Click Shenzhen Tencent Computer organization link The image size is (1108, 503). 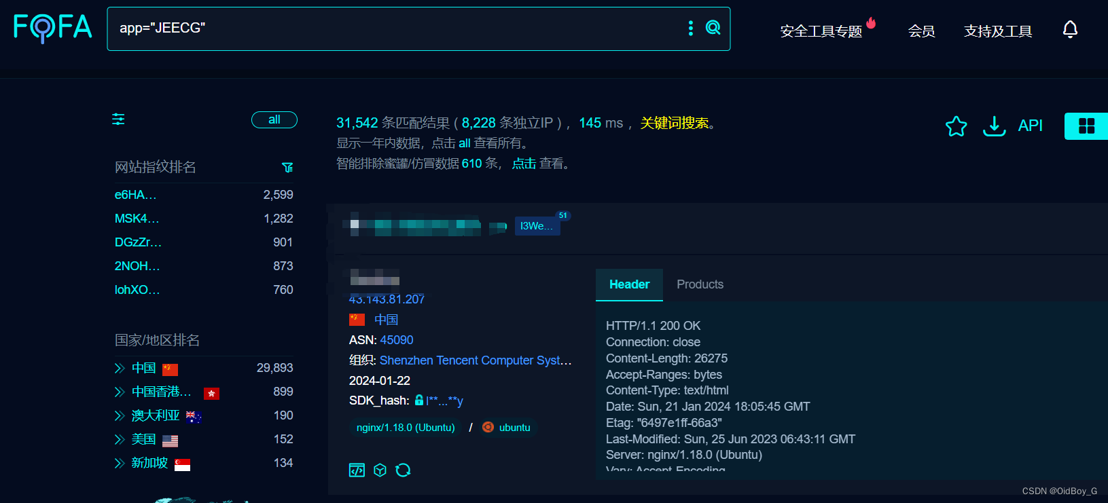pyautogui.click(x=476, y=360)
